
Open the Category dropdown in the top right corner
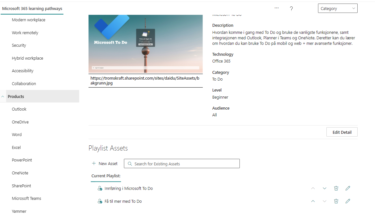(x=337, y=8)
